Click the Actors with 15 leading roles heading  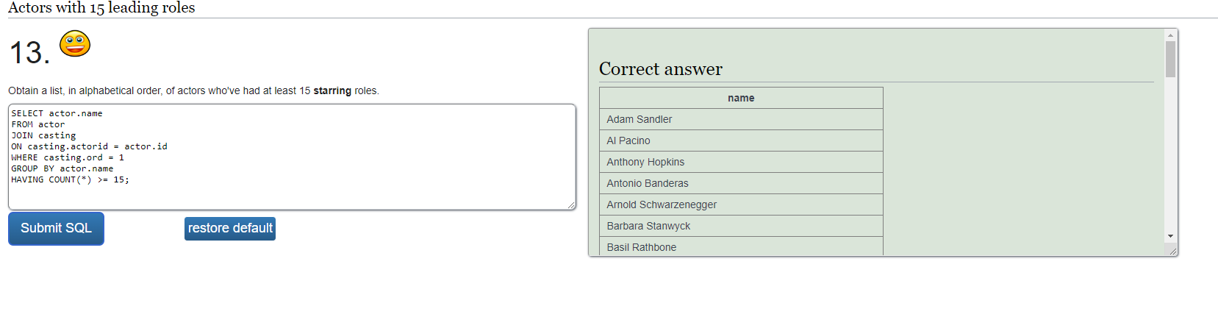(x=101, y=7)
